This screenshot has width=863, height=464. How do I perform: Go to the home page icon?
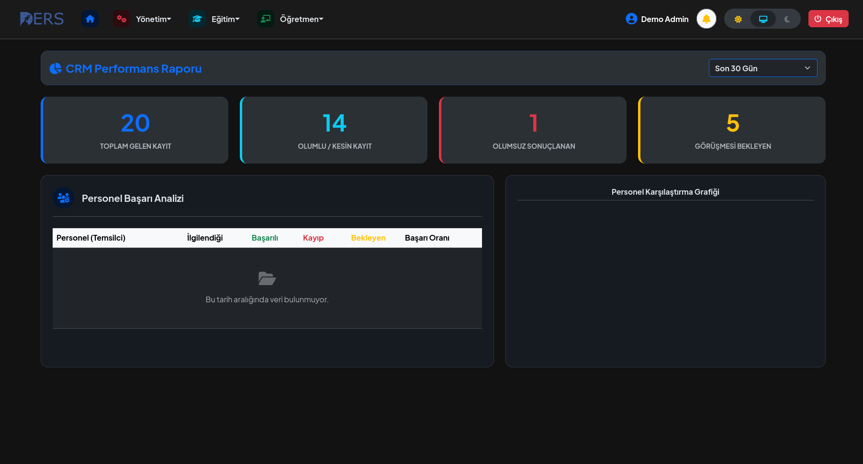pyautogui.click(x=90, y=19)
